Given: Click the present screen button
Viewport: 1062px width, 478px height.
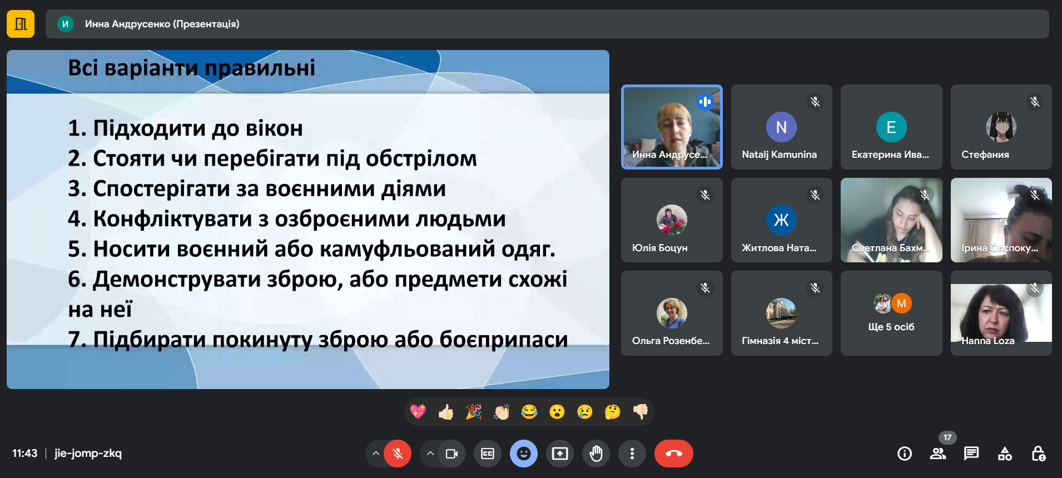Looking at the screenshot, I should [560, 454].
